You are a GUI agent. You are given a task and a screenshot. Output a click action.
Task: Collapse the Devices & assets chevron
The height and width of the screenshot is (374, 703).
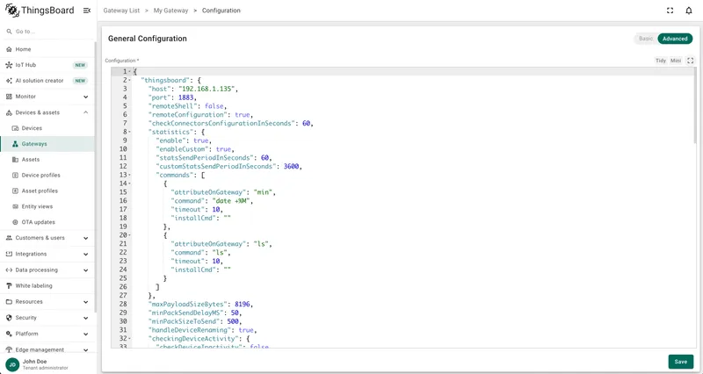(x=85, y=112)
